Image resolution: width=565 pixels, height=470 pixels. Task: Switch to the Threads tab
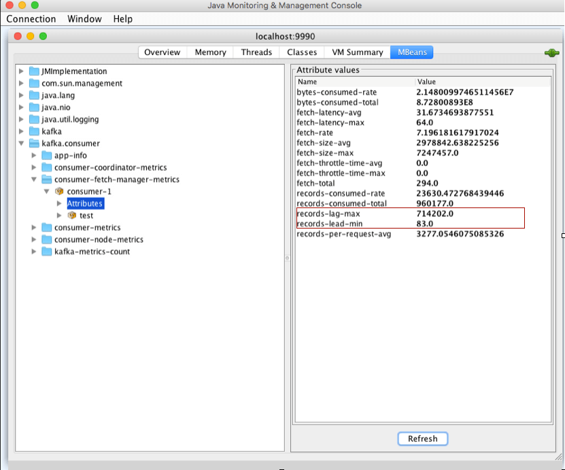(256, 52)
